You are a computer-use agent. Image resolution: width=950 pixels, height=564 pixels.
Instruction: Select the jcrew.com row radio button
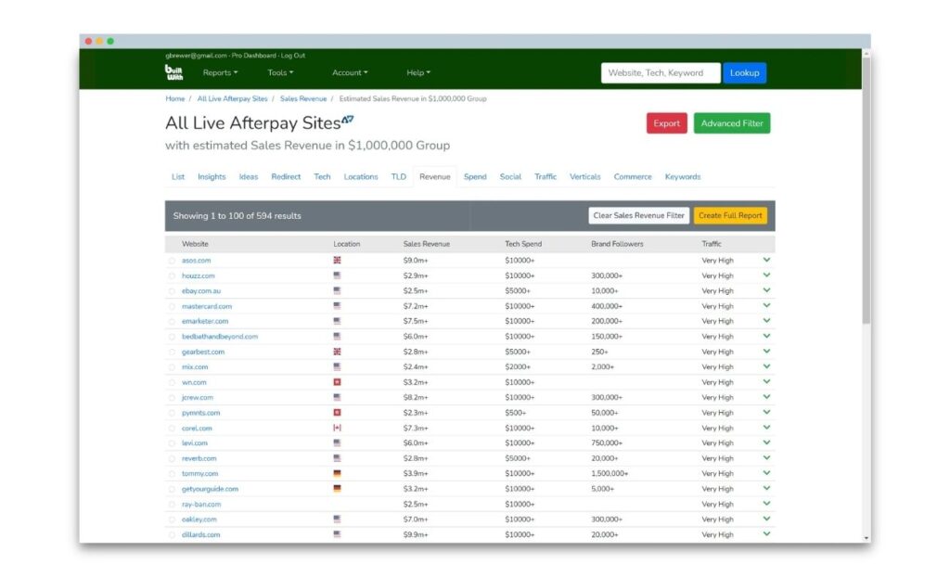(x=172, y=398)
